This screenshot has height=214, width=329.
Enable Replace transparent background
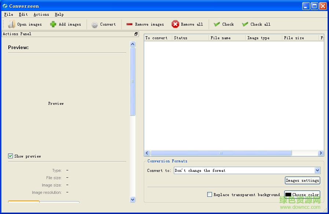click(x=210, y=195)
